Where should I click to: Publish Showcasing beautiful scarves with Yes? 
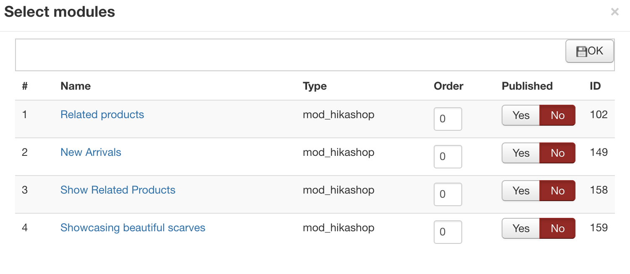click(x=521, y=228)
